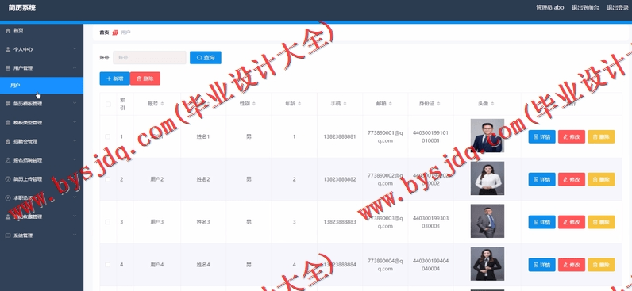Click the 模板类型管理 sidebar icon
This screenshot has width=632, height=291.
pos(8,123)
